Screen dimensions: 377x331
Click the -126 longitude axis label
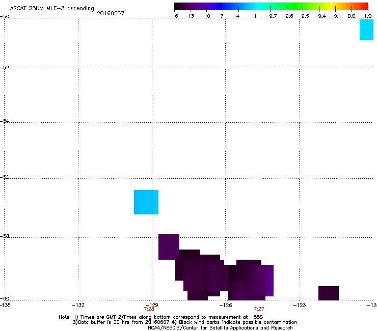tap(226, 305)
